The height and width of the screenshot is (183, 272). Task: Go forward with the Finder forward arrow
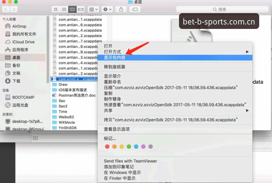(14, 10)
